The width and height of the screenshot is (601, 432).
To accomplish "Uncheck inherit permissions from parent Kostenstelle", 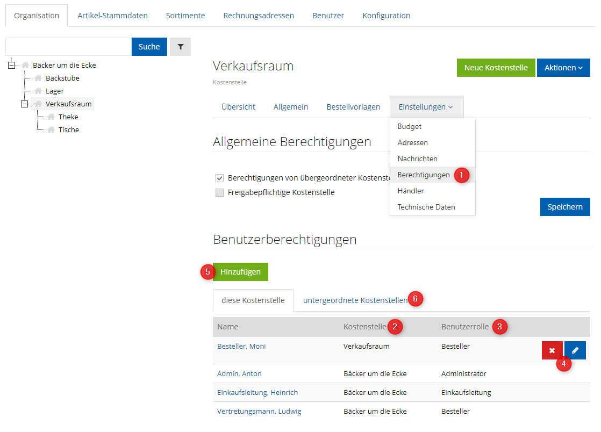I will [219, 178].
